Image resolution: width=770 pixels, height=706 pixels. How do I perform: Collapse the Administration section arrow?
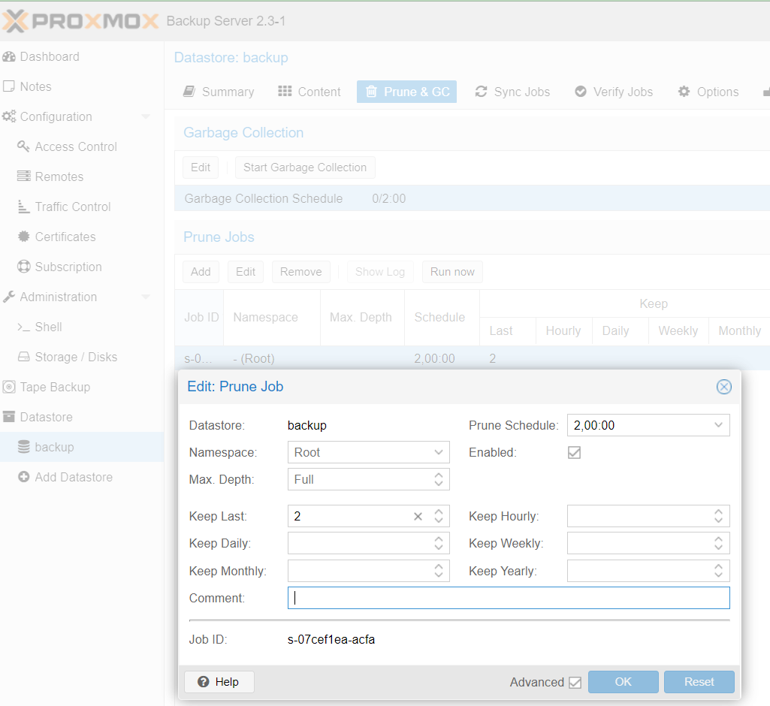(145, 297)
